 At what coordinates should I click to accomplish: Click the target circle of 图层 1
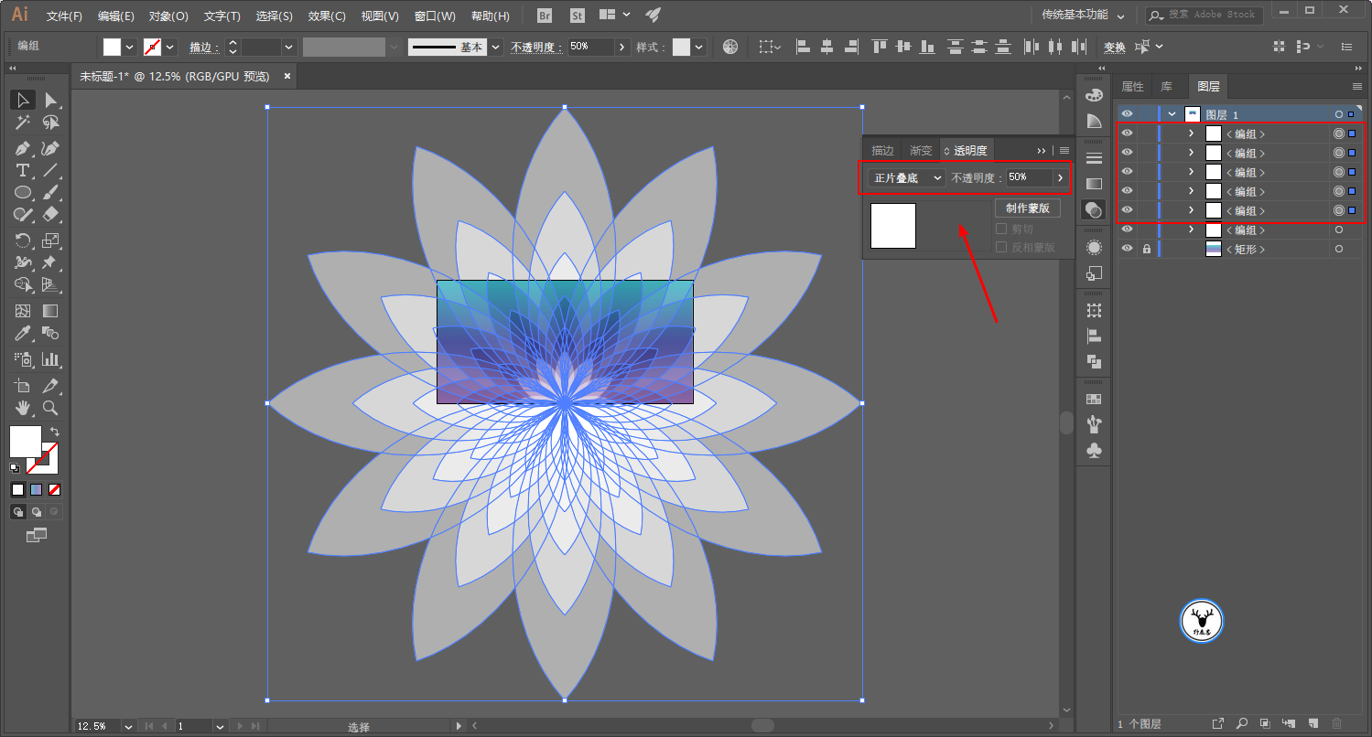click(1338, 114)
